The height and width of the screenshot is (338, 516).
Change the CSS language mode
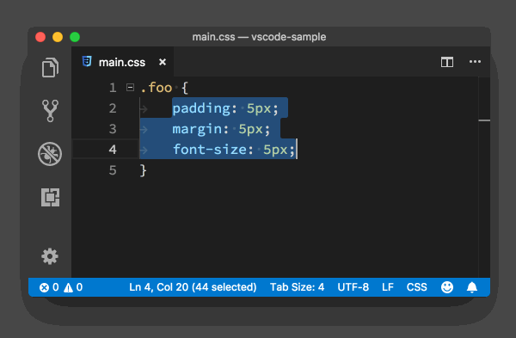(416, 287)
